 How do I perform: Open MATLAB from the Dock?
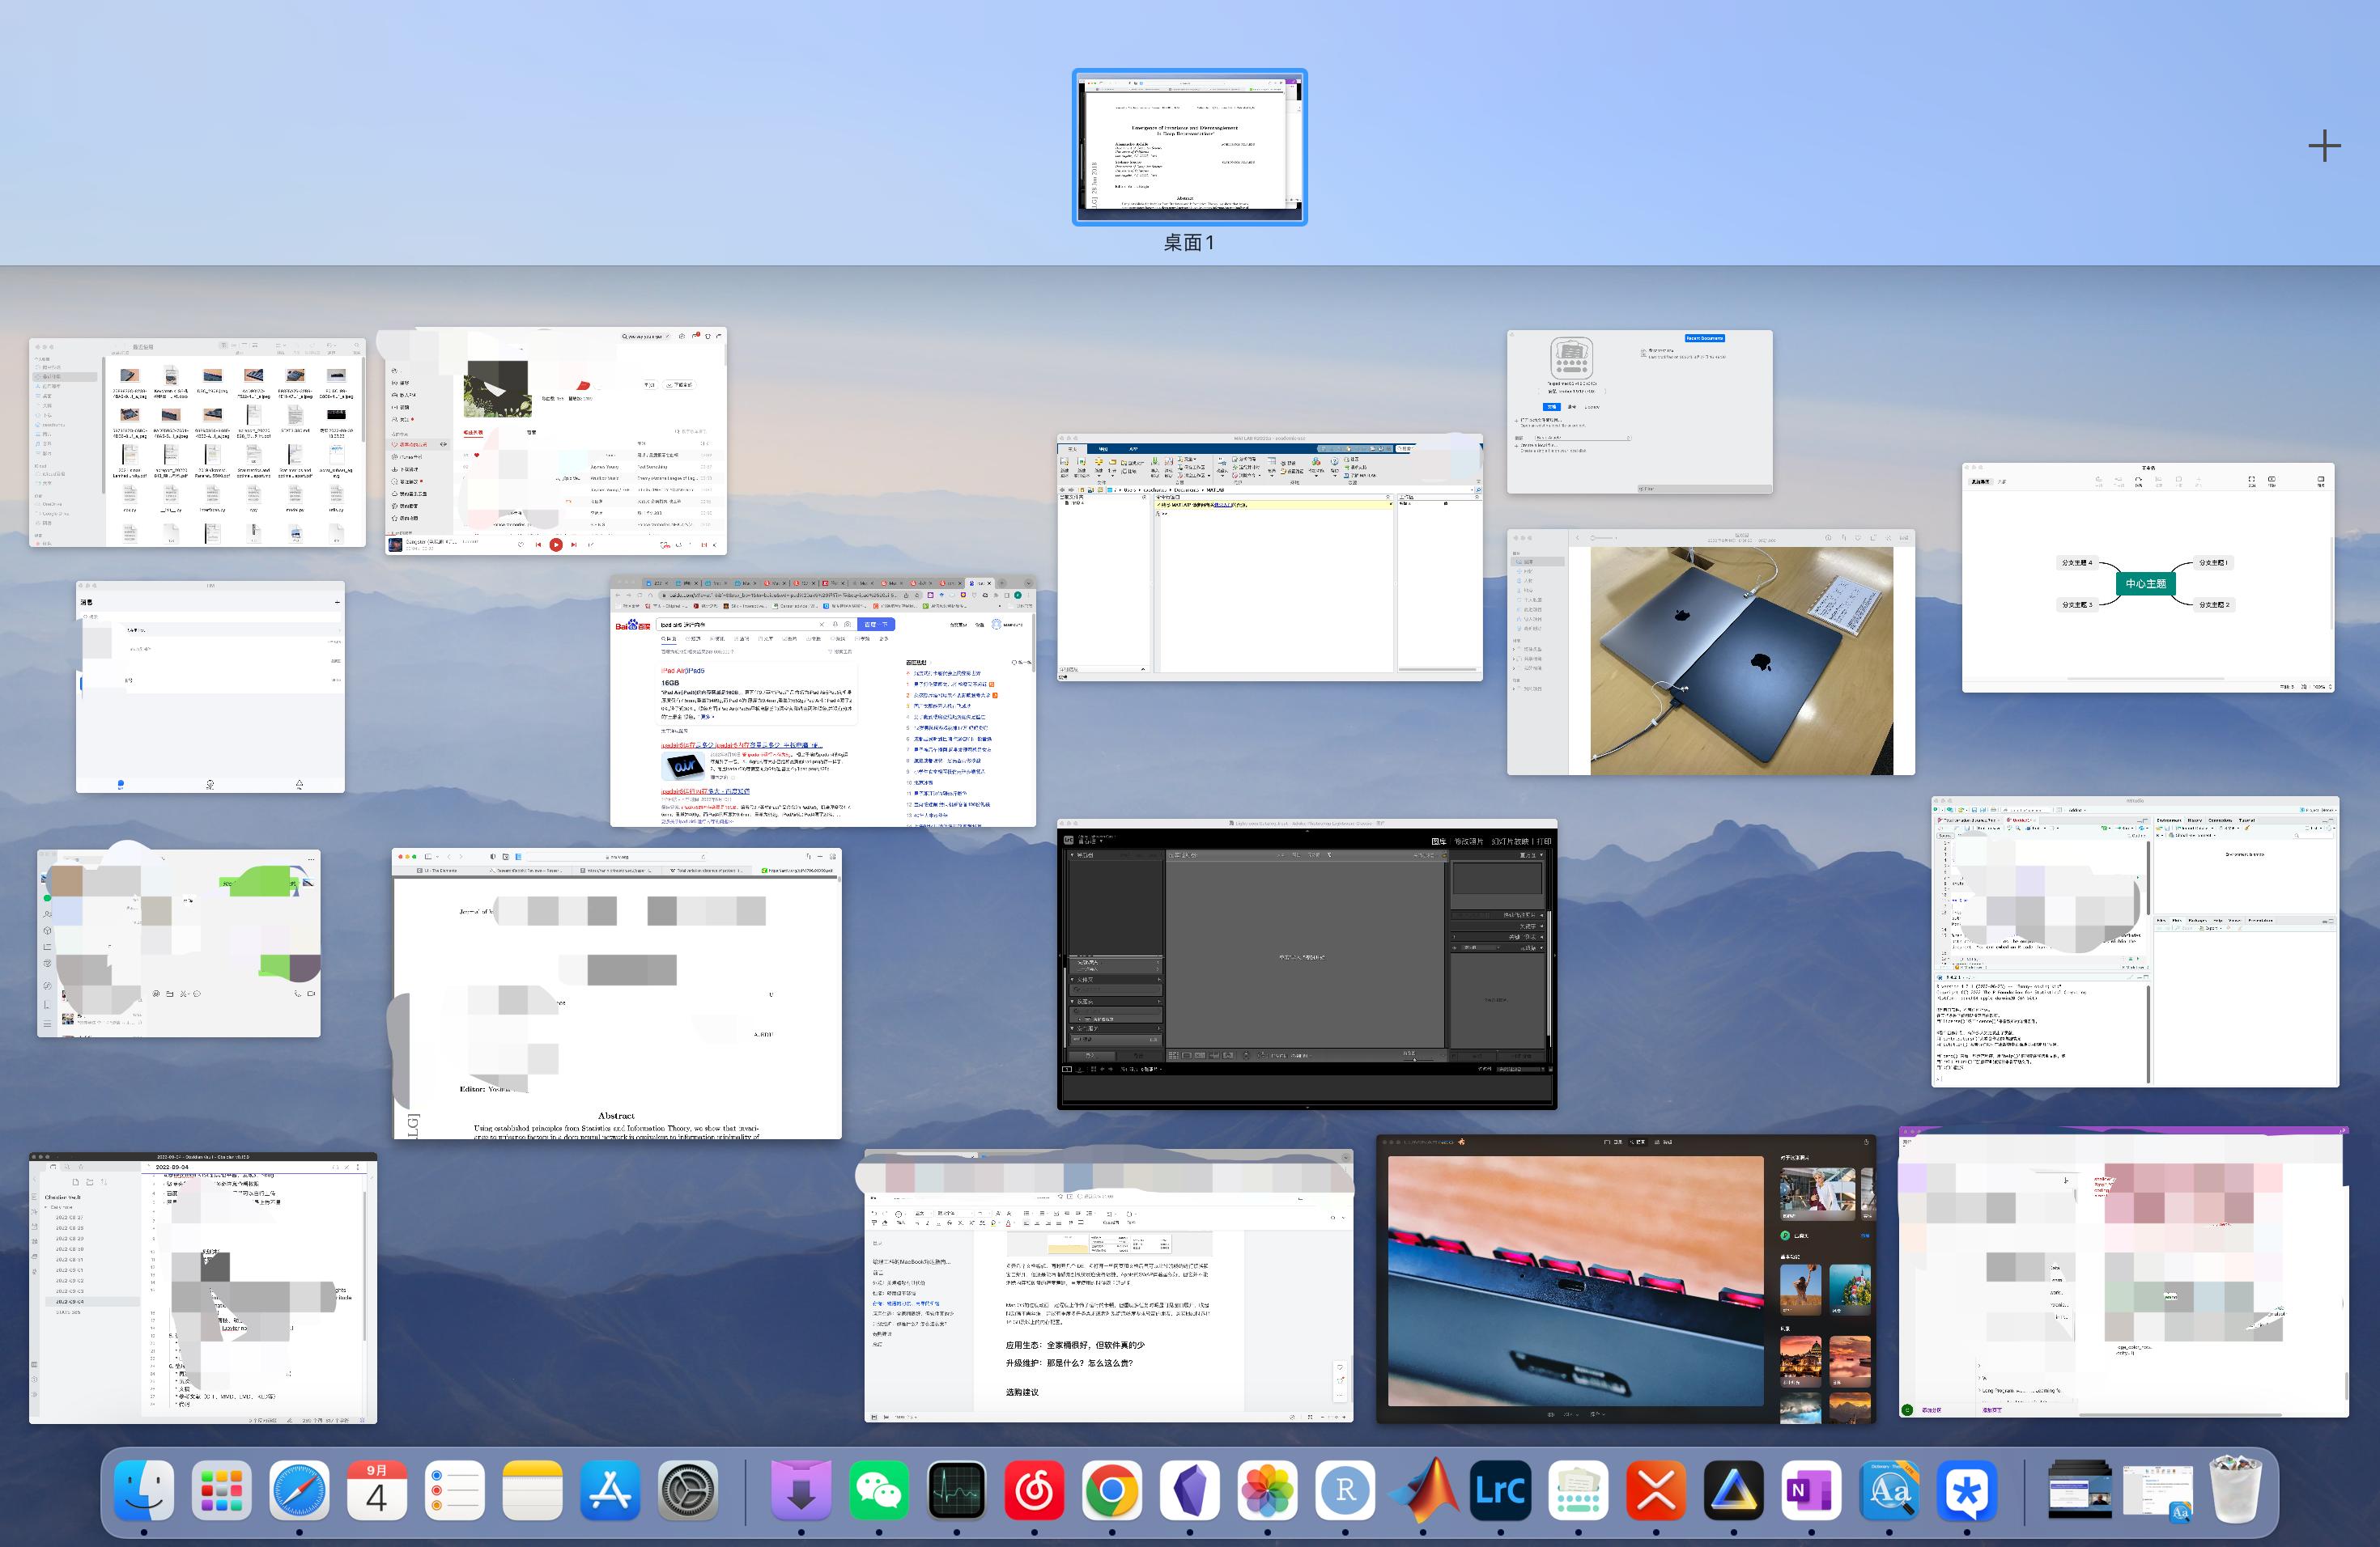(x=1423, y=1491)
